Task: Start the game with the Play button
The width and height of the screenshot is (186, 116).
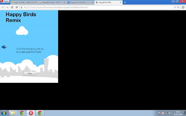Action: click(30, 73)
